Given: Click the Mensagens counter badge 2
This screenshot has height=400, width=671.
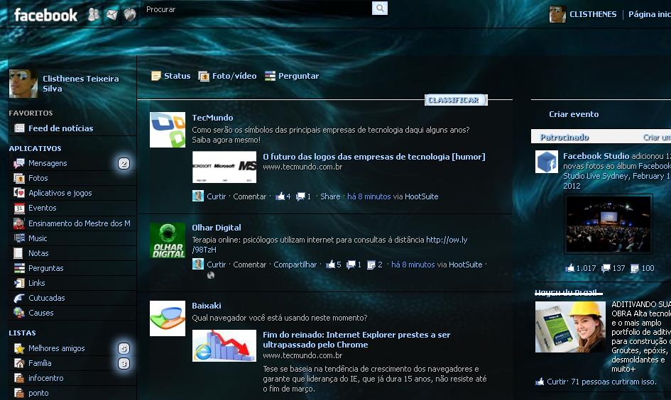Looking at the screenshot, I should [x=124, y=163].
